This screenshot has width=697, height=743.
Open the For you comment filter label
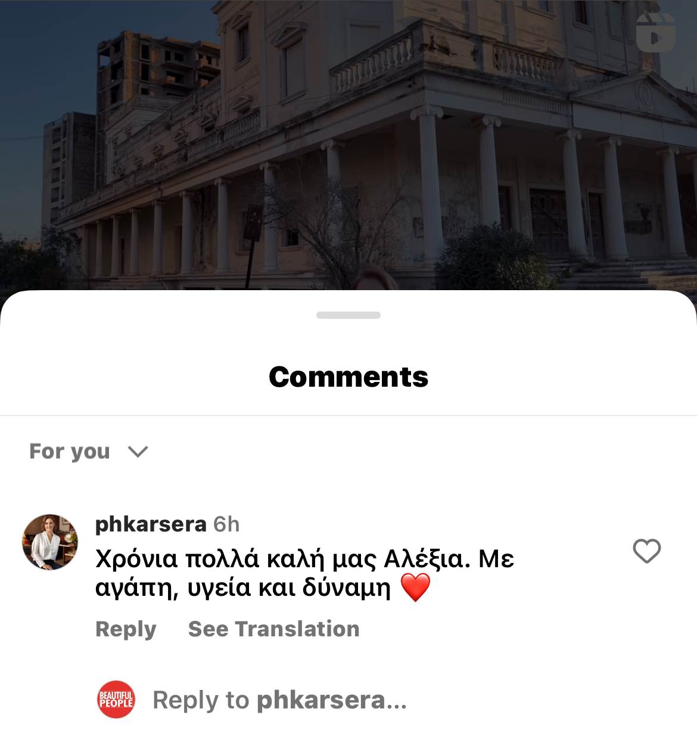coord(70,451)
